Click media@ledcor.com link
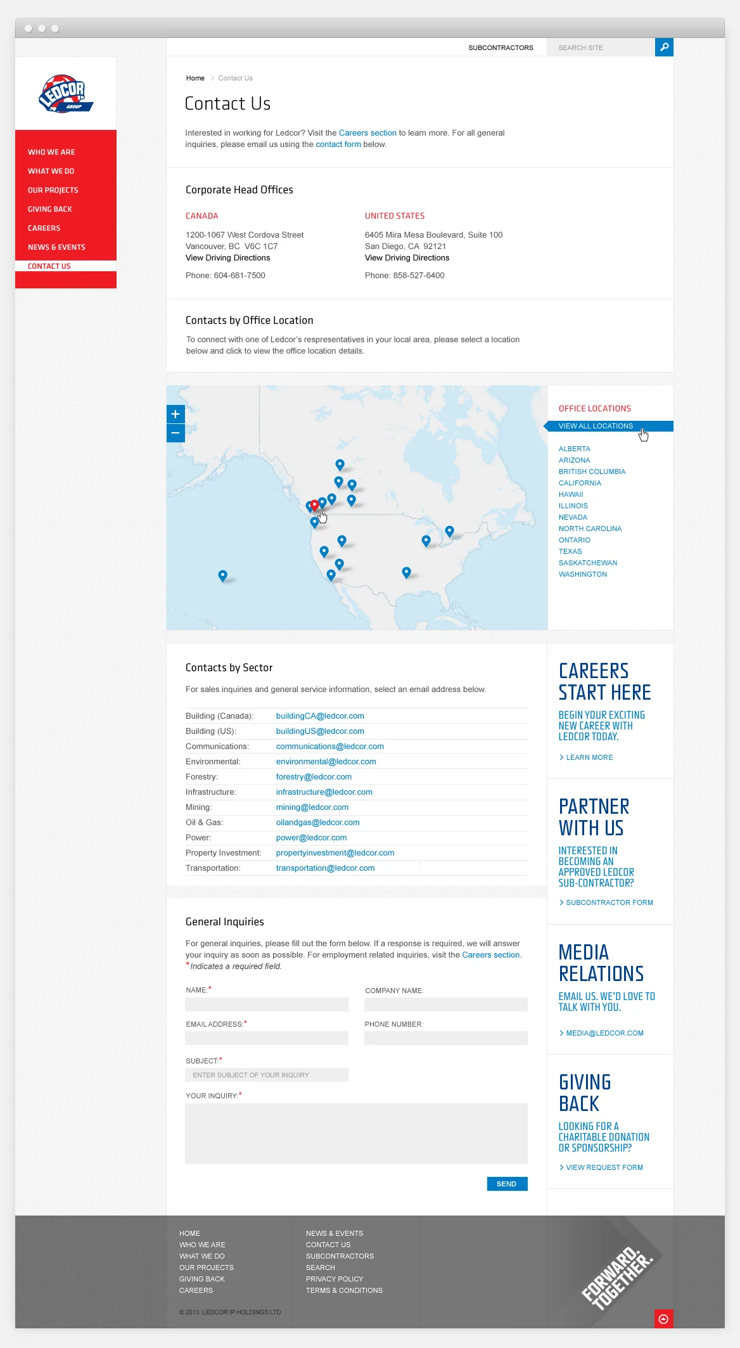Screen dimensions: 740x1348 click(x=601, y=1033)
